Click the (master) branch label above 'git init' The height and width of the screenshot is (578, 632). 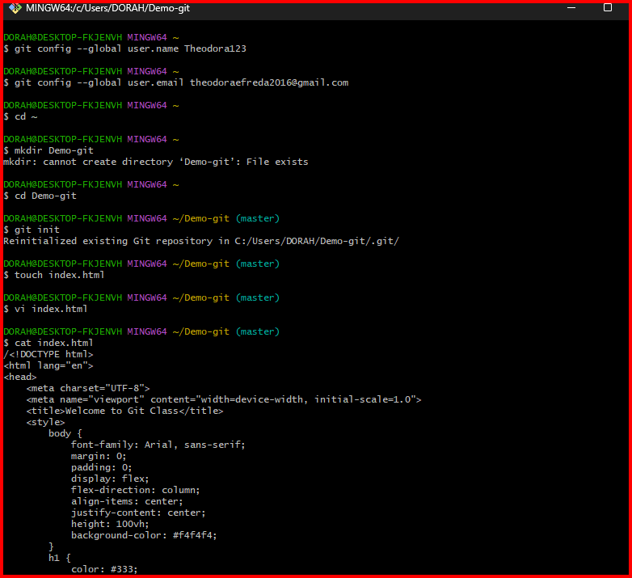click(x=258, y=218)
